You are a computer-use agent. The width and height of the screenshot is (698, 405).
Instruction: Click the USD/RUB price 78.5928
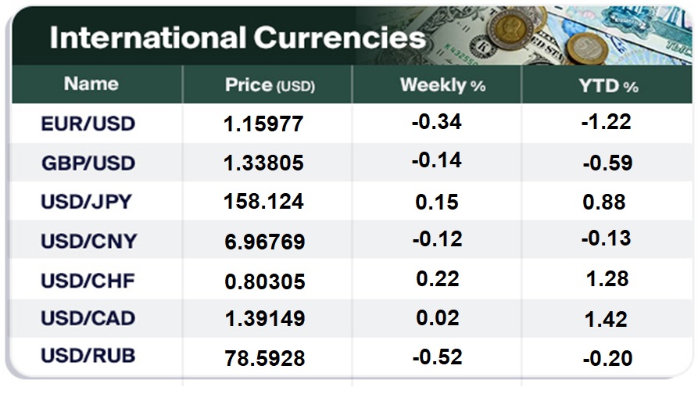pyautogui.click(x=264, y=359)
